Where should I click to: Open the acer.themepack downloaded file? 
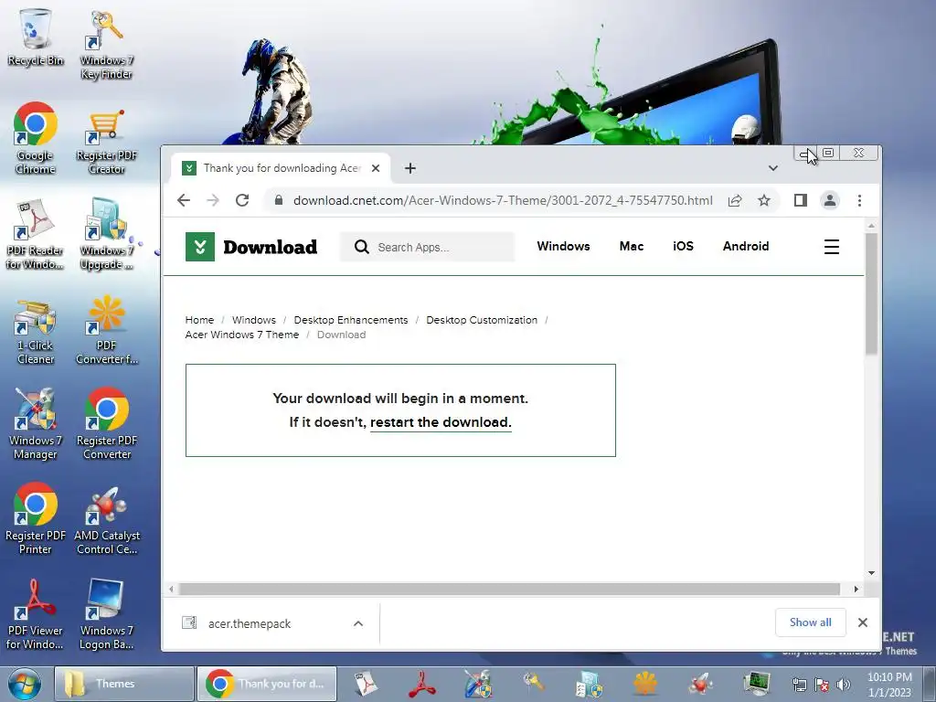pos(250,623)
